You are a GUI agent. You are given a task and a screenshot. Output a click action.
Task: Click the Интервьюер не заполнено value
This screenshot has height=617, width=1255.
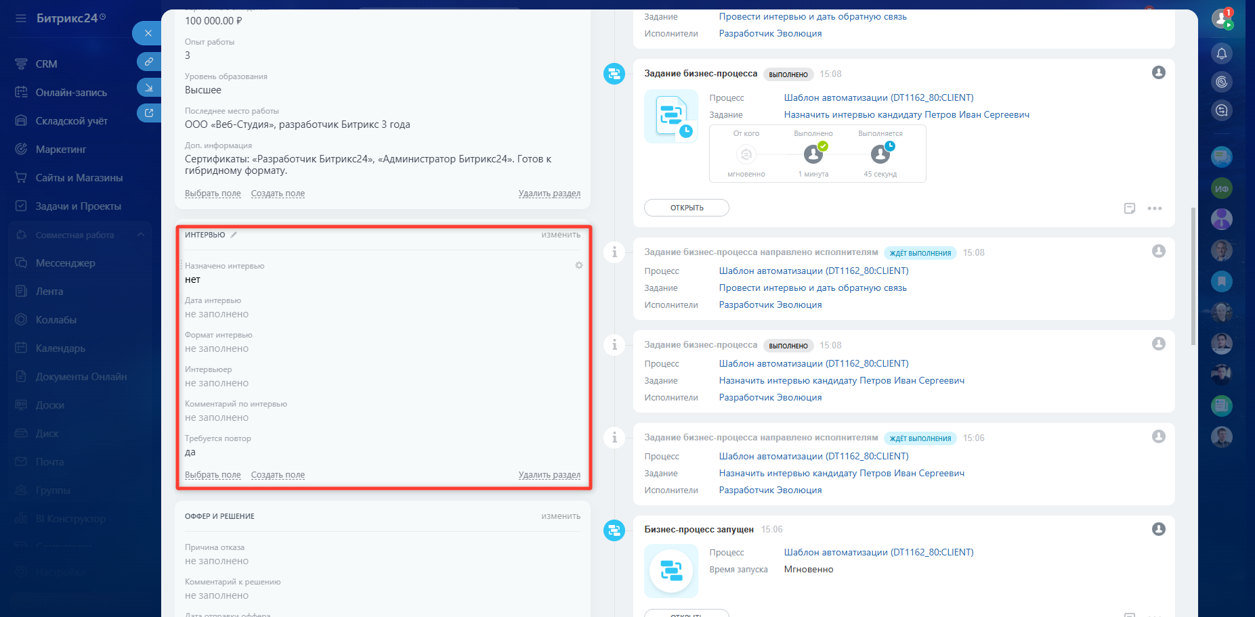point(217,383)
